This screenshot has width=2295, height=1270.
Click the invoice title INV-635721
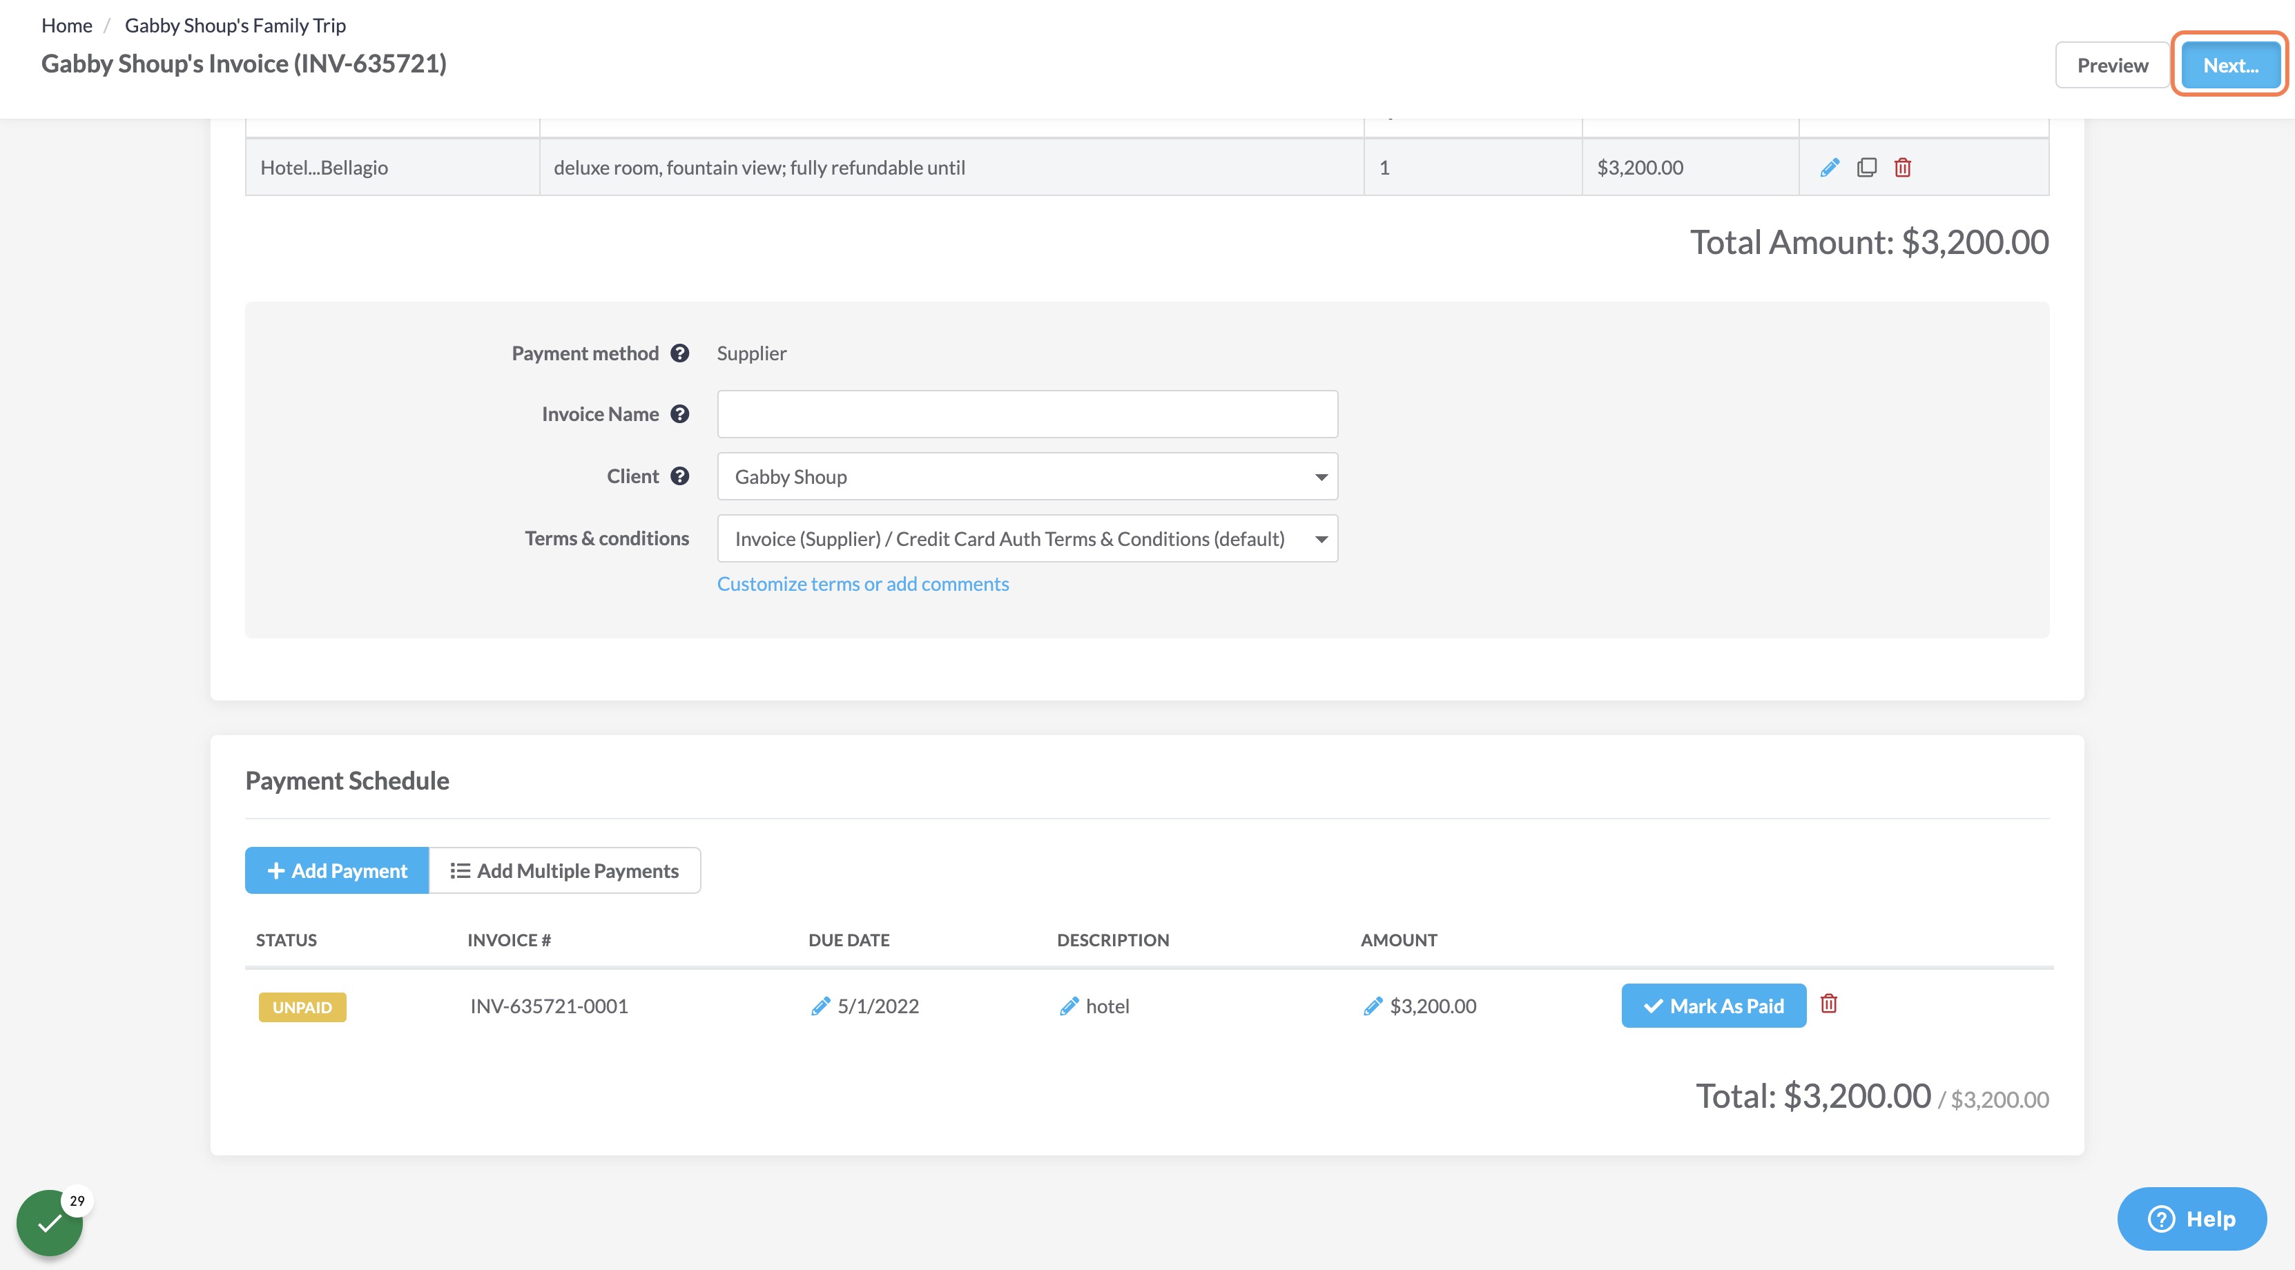pyautogui.click(x=243, y=63)
